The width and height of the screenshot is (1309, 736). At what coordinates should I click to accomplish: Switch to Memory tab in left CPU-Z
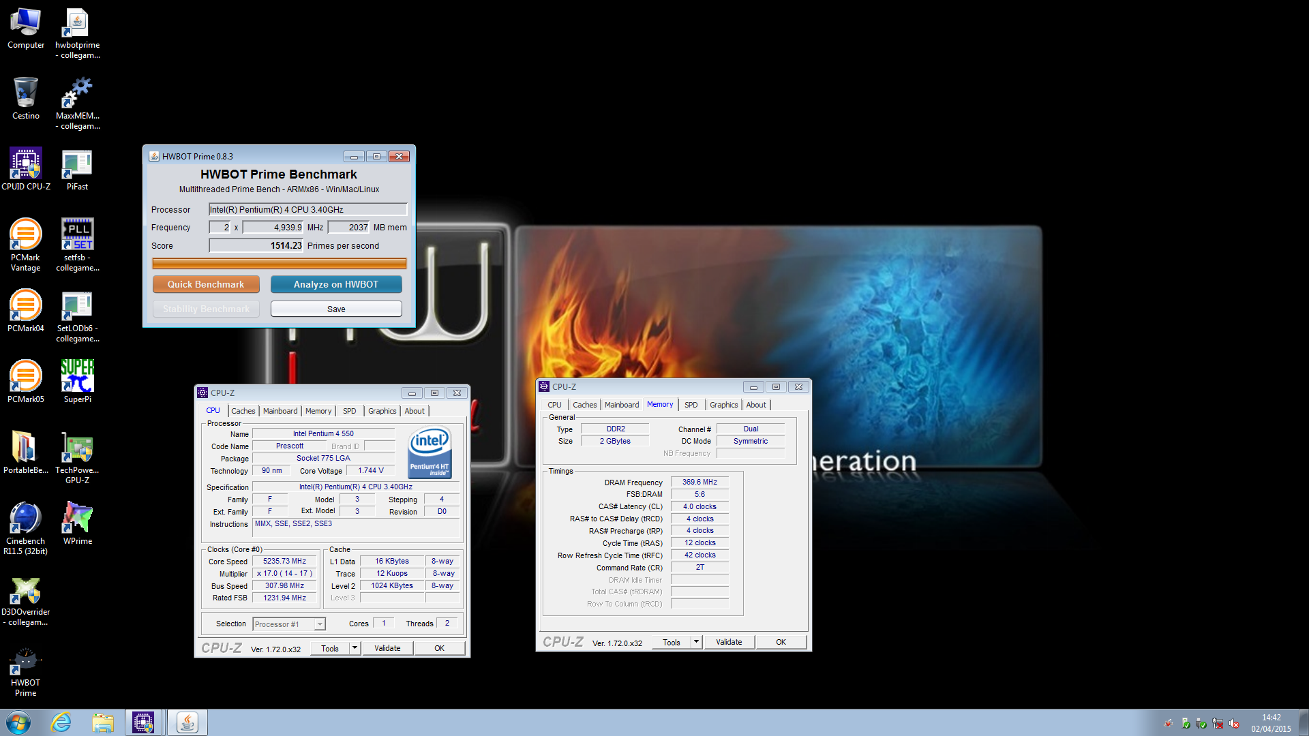(x=318, y=411)
